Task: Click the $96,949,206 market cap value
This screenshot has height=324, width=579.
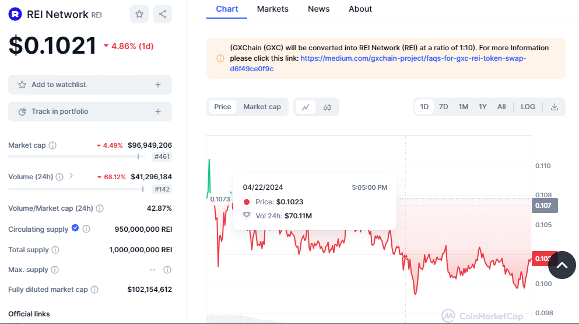Action: coord(149,145)
